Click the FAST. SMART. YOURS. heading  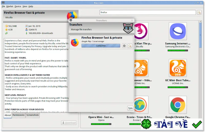16,58
